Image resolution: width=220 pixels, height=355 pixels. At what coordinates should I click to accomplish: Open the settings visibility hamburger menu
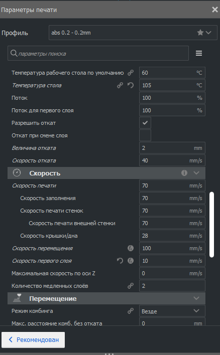(x=199, y=53)
